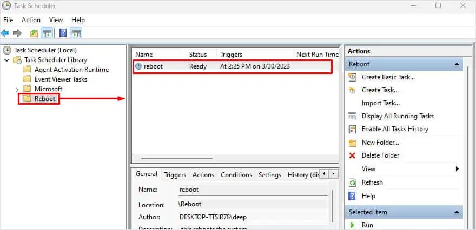The width and height of the screenshot is (476, 230).
Task: Click the Name field containing reboot
Action: coord(254,190)
